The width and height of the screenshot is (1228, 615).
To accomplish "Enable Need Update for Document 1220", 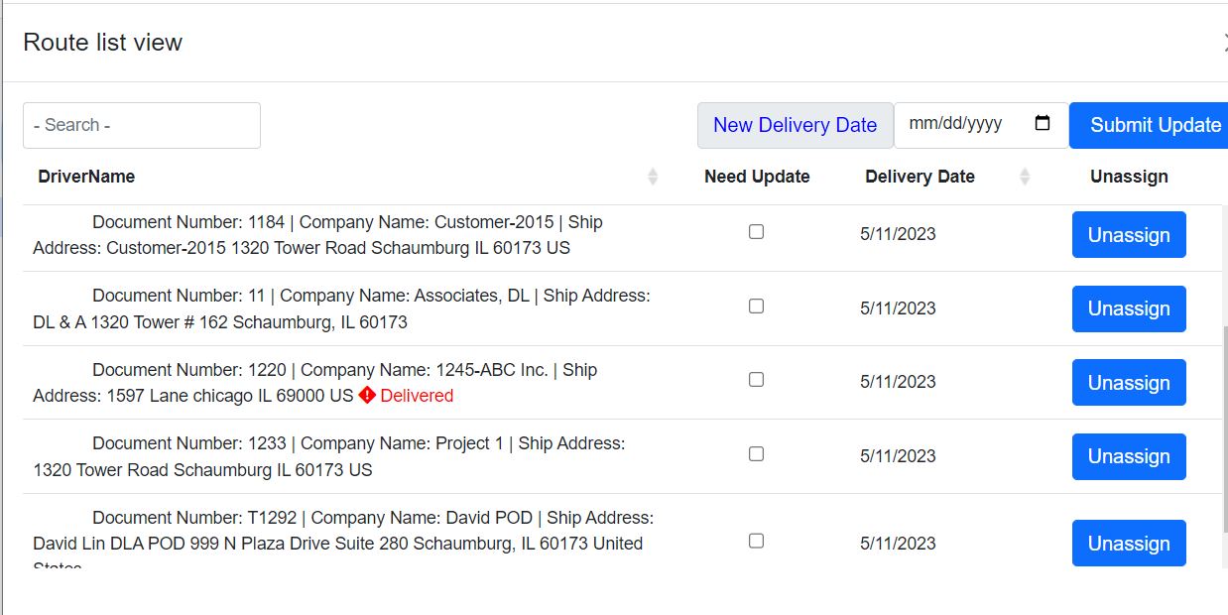I will tap(756, 380).
